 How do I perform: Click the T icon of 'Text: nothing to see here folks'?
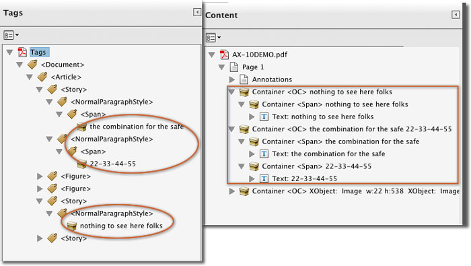[x=264, y=117]
